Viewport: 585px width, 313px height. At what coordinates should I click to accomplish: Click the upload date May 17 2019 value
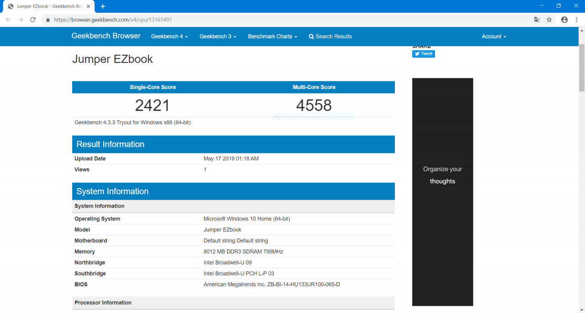click(x=231, y=159)
